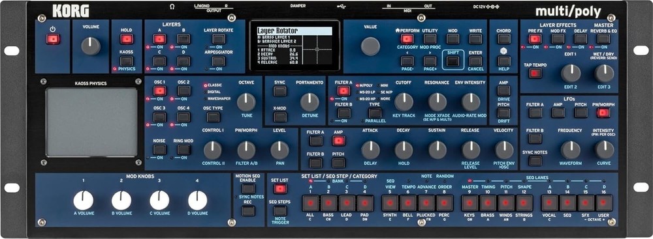Select the DELAY layer effect
Viewport: 653px width, 239px height.
tap(581, 39)
